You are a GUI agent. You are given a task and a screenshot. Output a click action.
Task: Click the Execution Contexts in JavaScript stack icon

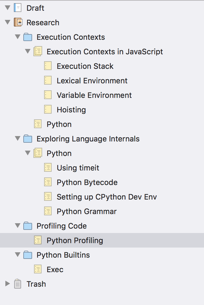[38, 51]
